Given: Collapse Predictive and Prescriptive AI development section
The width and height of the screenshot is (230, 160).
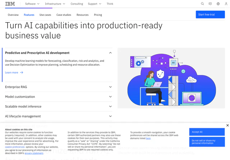Looking at the screenshot, I should point(59,53).
